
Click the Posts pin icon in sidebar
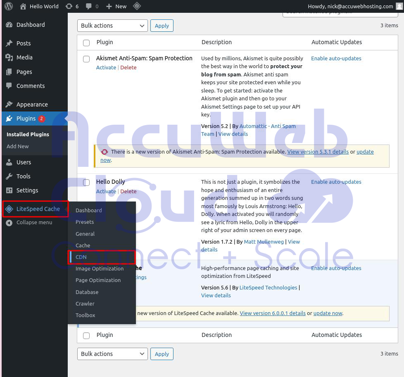9,43
